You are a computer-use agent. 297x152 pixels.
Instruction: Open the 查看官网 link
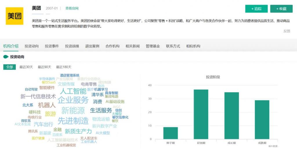pyautogui.click(x=72, y=8)
